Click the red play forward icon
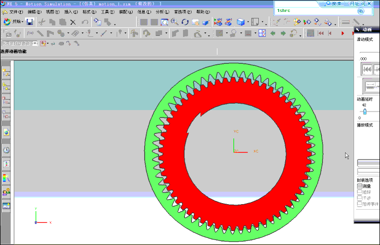This screenshot has width=380, height=245. pyautogui.click(x=343, y=33)
